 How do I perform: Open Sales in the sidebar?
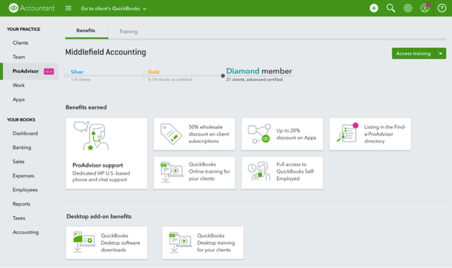click(19, 161)
